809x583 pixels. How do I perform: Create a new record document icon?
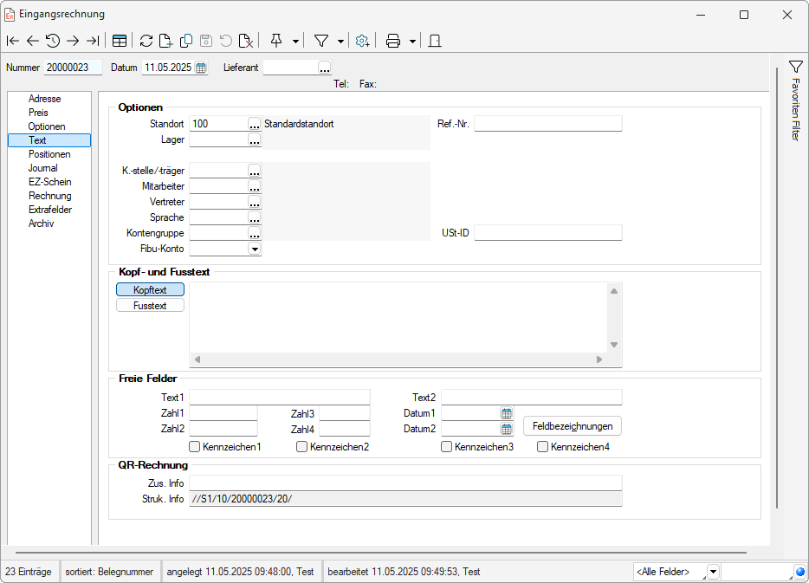(166, 41)
